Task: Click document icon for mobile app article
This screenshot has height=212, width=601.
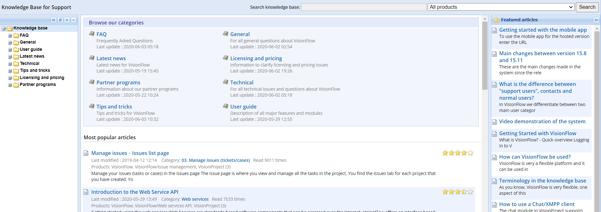Action: click(494, 30)
